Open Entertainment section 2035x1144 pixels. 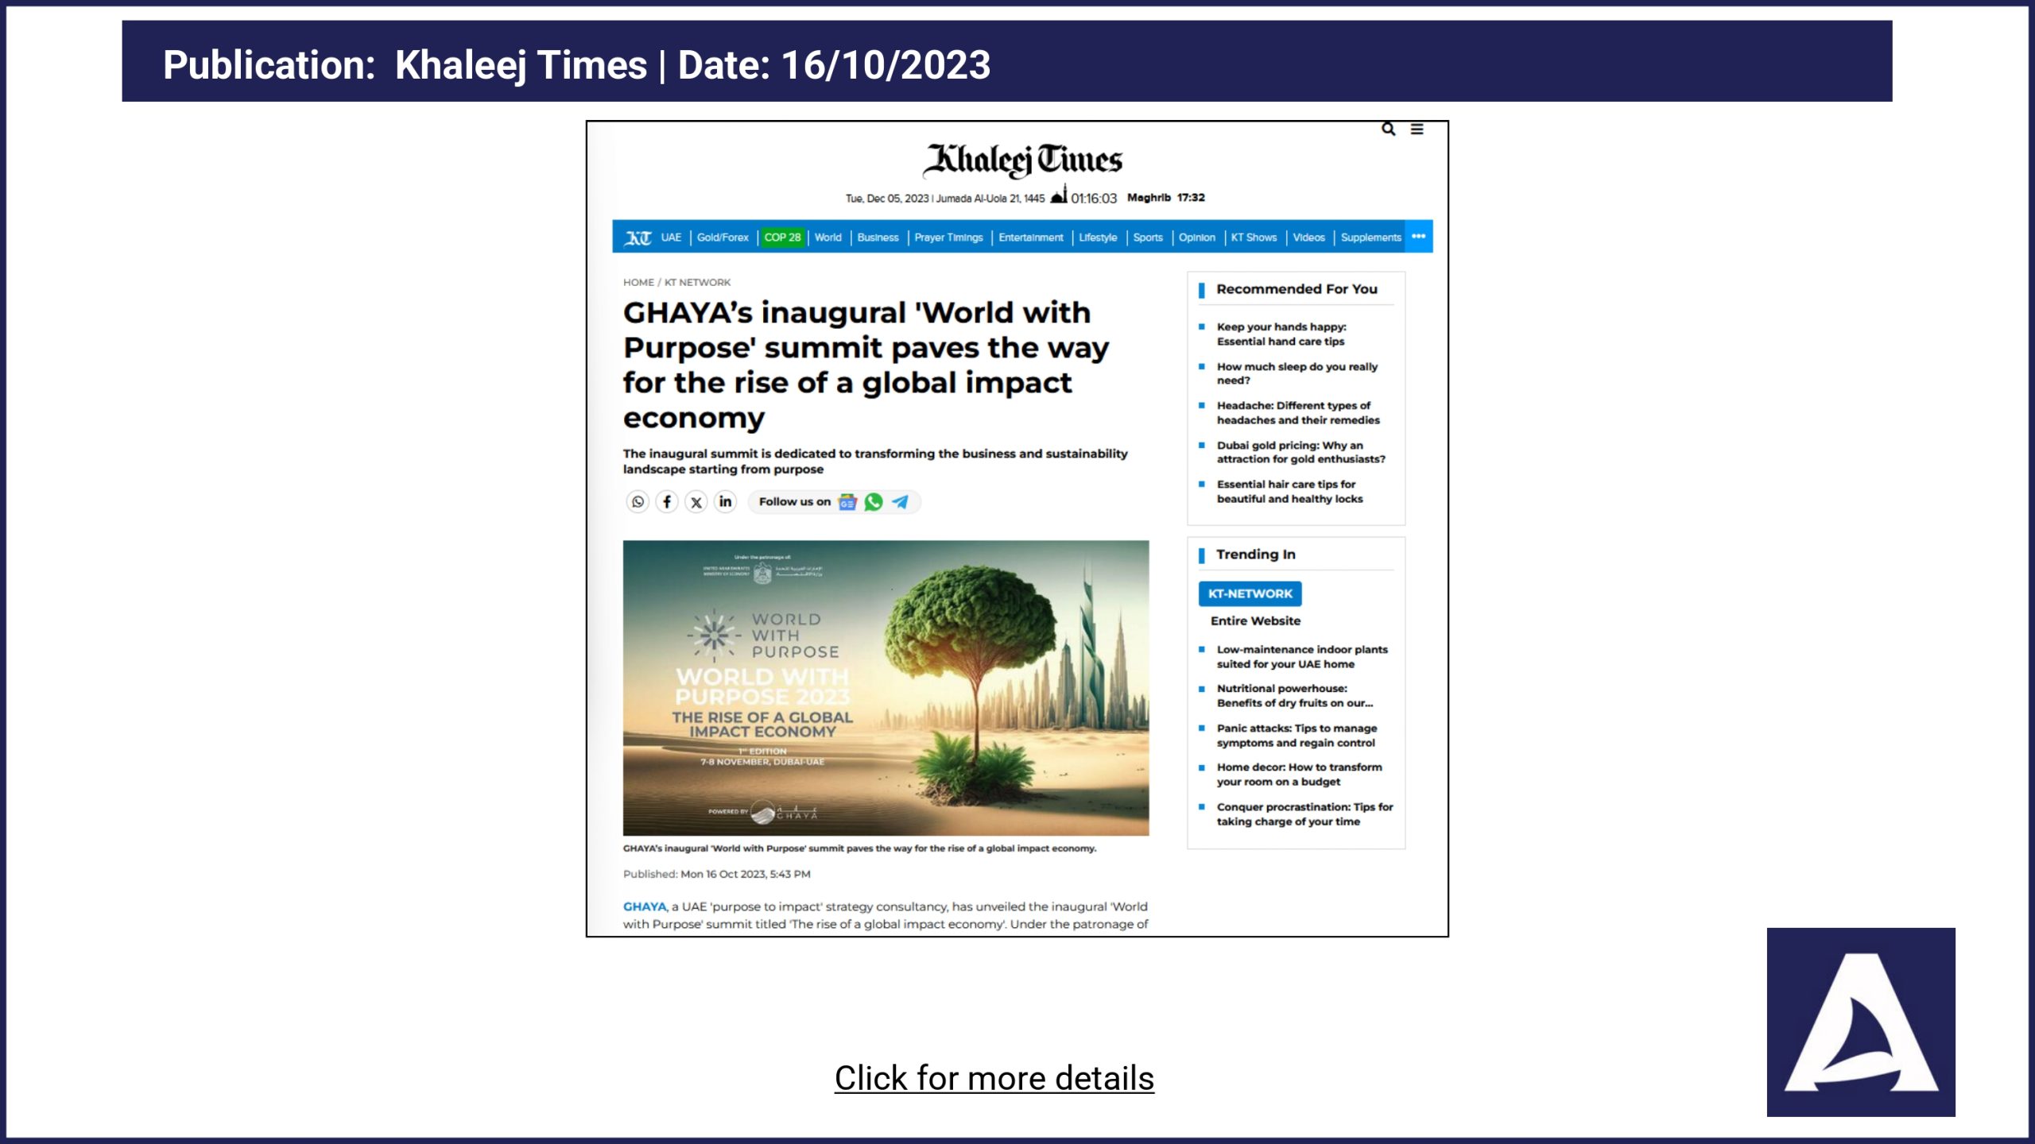click(1030, 238)
